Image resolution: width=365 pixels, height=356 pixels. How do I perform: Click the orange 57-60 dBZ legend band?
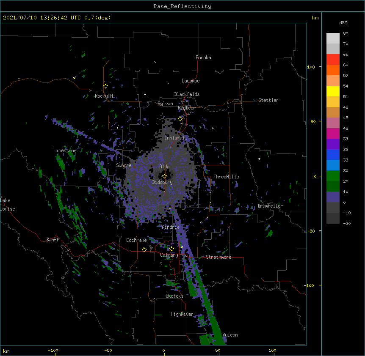coord(333,70)
